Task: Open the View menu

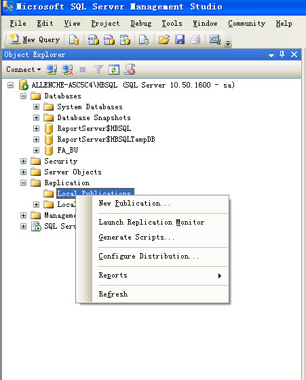Action: [72, 24]
